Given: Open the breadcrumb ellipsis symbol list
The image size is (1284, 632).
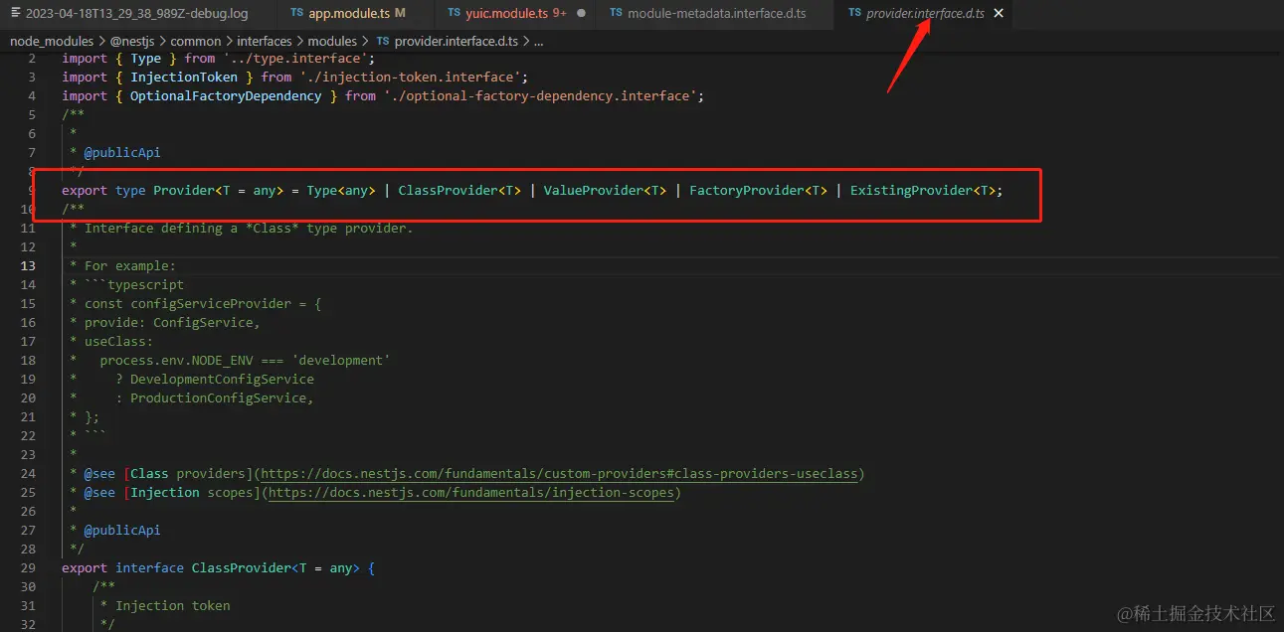Looking at the screenshot, I should pos(539,41).
